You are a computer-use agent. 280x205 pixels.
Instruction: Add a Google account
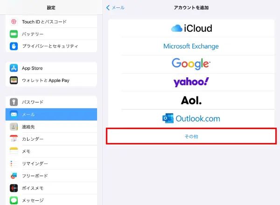point(191,64)
